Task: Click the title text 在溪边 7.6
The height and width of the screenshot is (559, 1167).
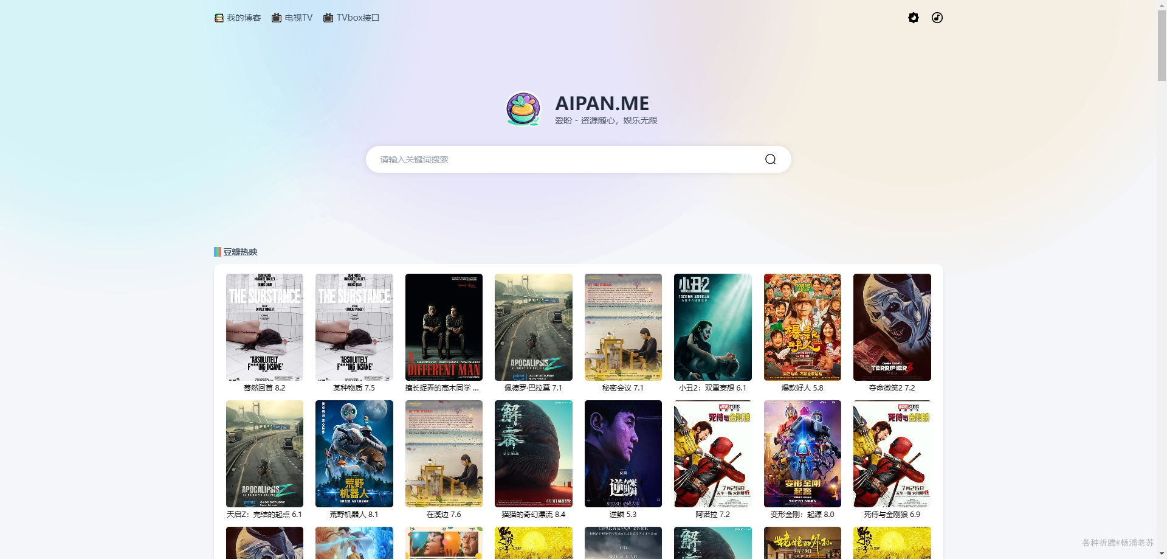Action: tap(444, 515)
